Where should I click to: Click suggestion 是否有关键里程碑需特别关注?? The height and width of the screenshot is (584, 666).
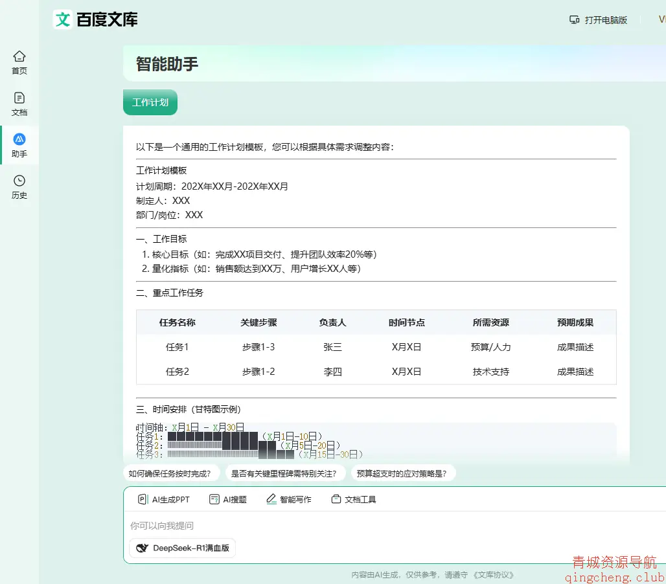[x=283, y=473]
